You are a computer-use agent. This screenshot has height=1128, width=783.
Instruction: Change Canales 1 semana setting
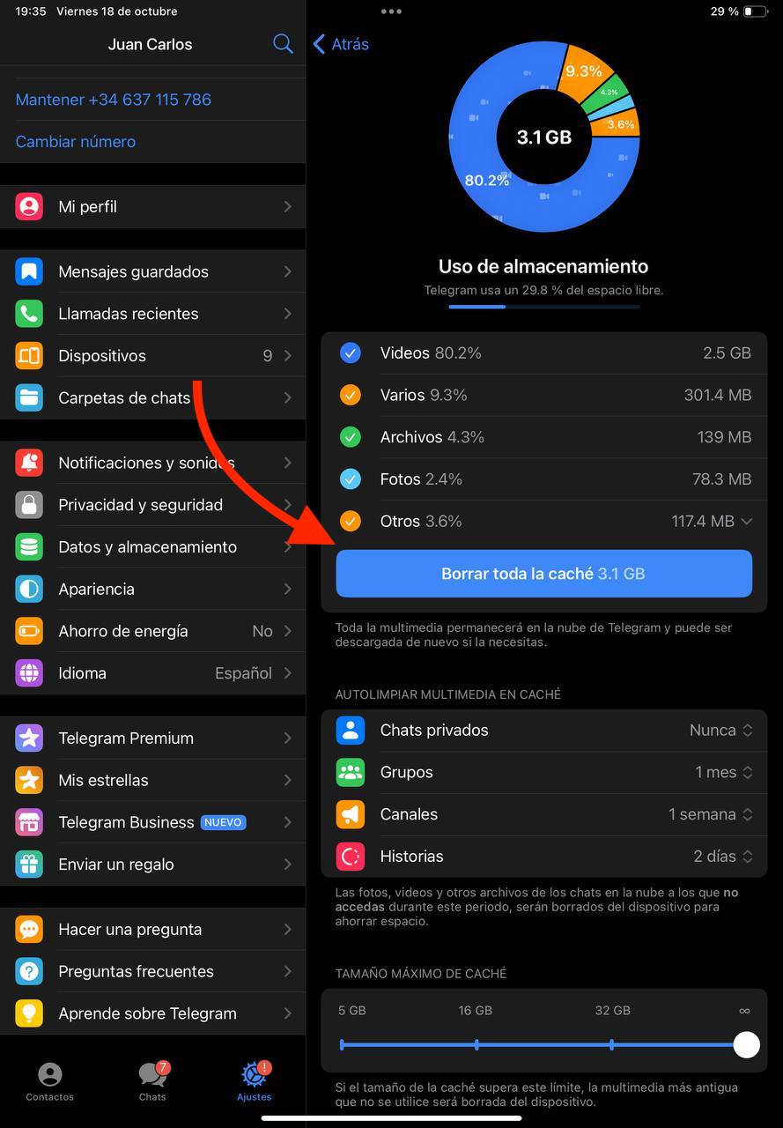[x=711, y=814]
